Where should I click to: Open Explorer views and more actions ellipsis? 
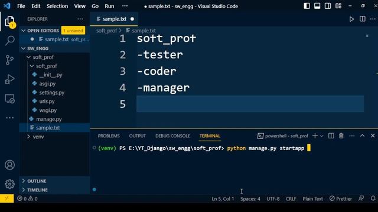(80, 19)
